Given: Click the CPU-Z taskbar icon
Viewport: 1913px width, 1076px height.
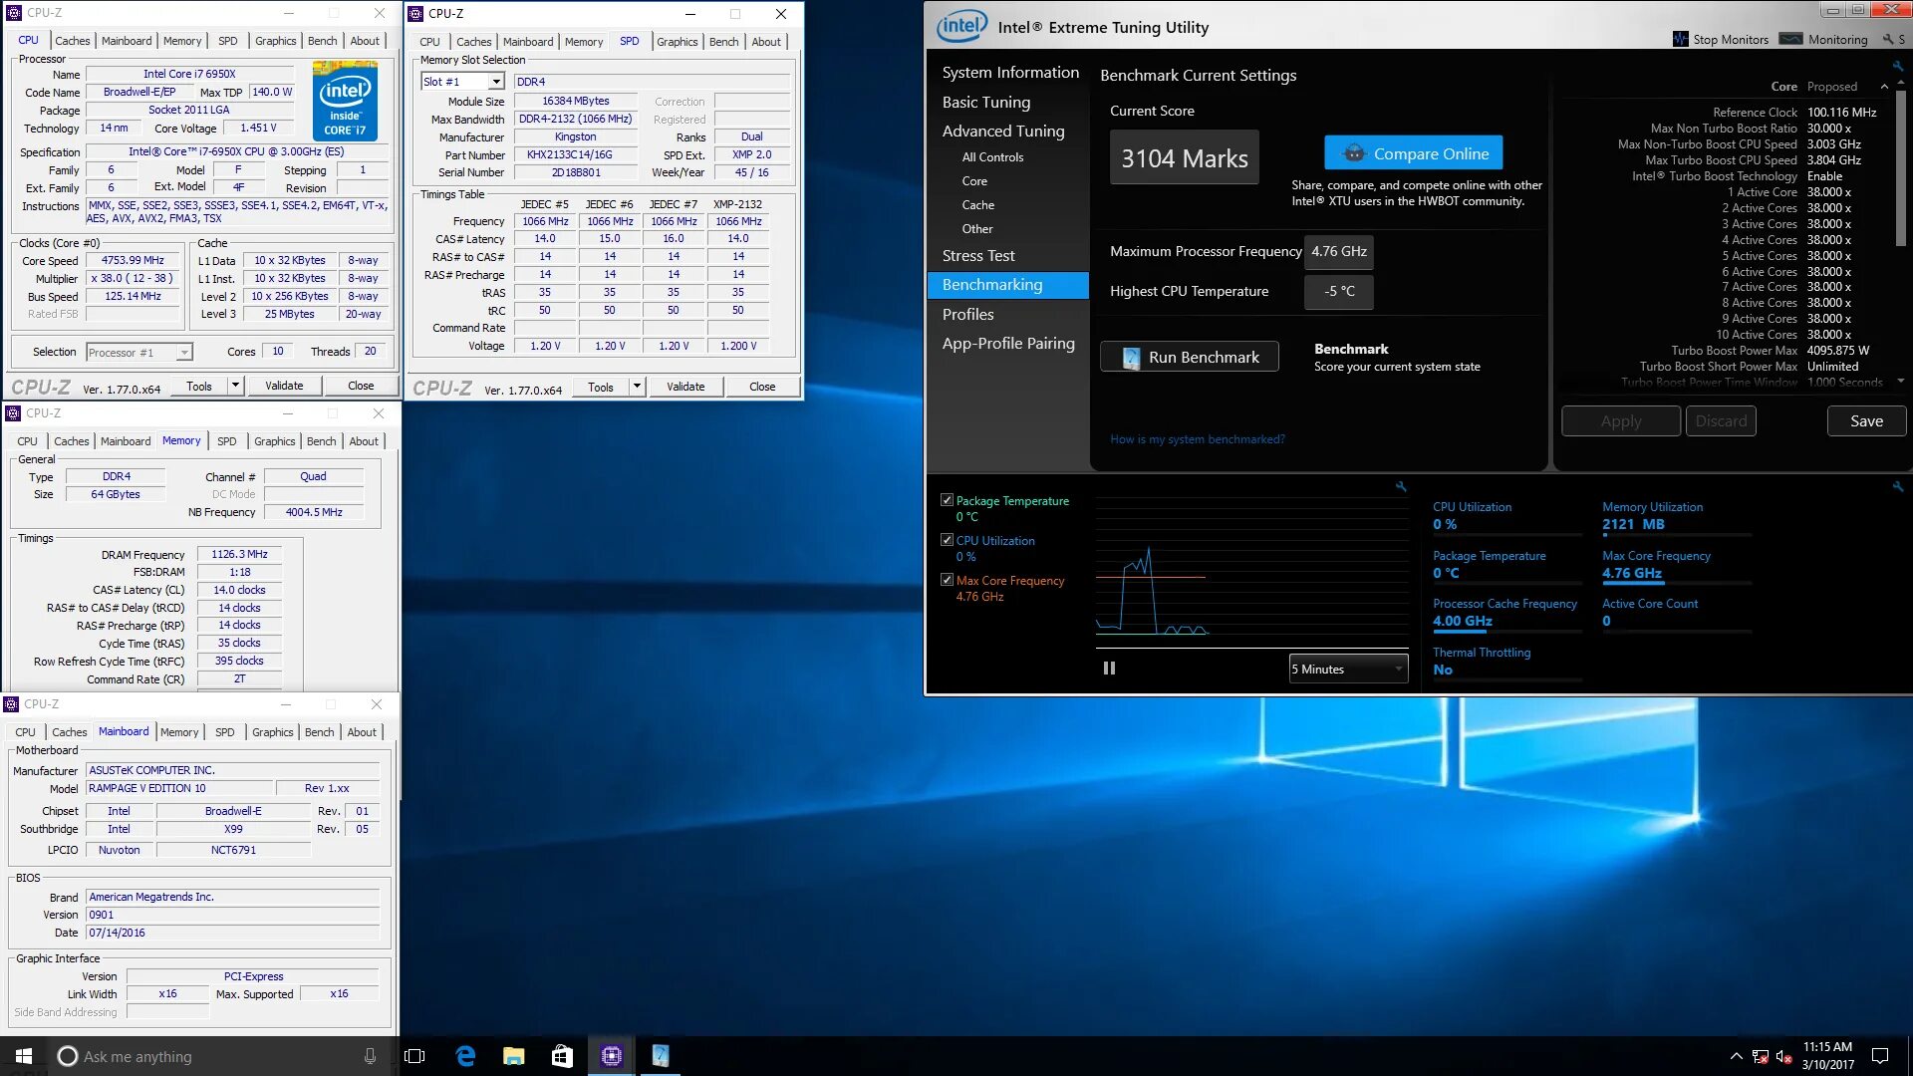Looking at the screenshot, I should click(611, 1056).
